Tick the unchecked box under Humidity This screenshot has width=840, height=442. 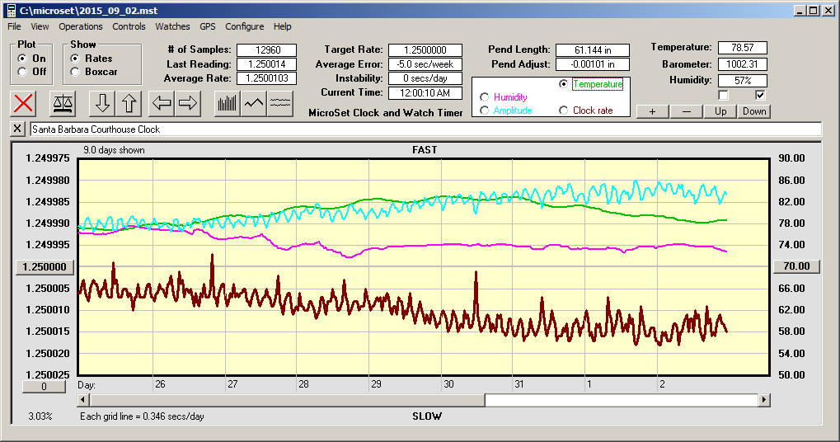(x=723, y=96)
